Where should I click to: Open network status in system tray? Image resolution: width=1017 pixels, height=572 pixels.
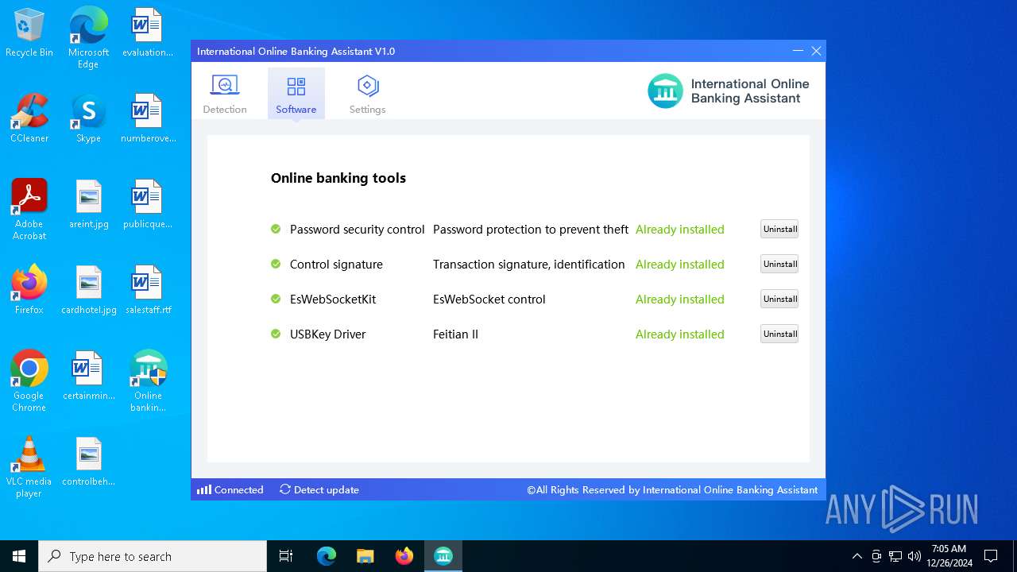pyautogui.click(x=895, y=556)
